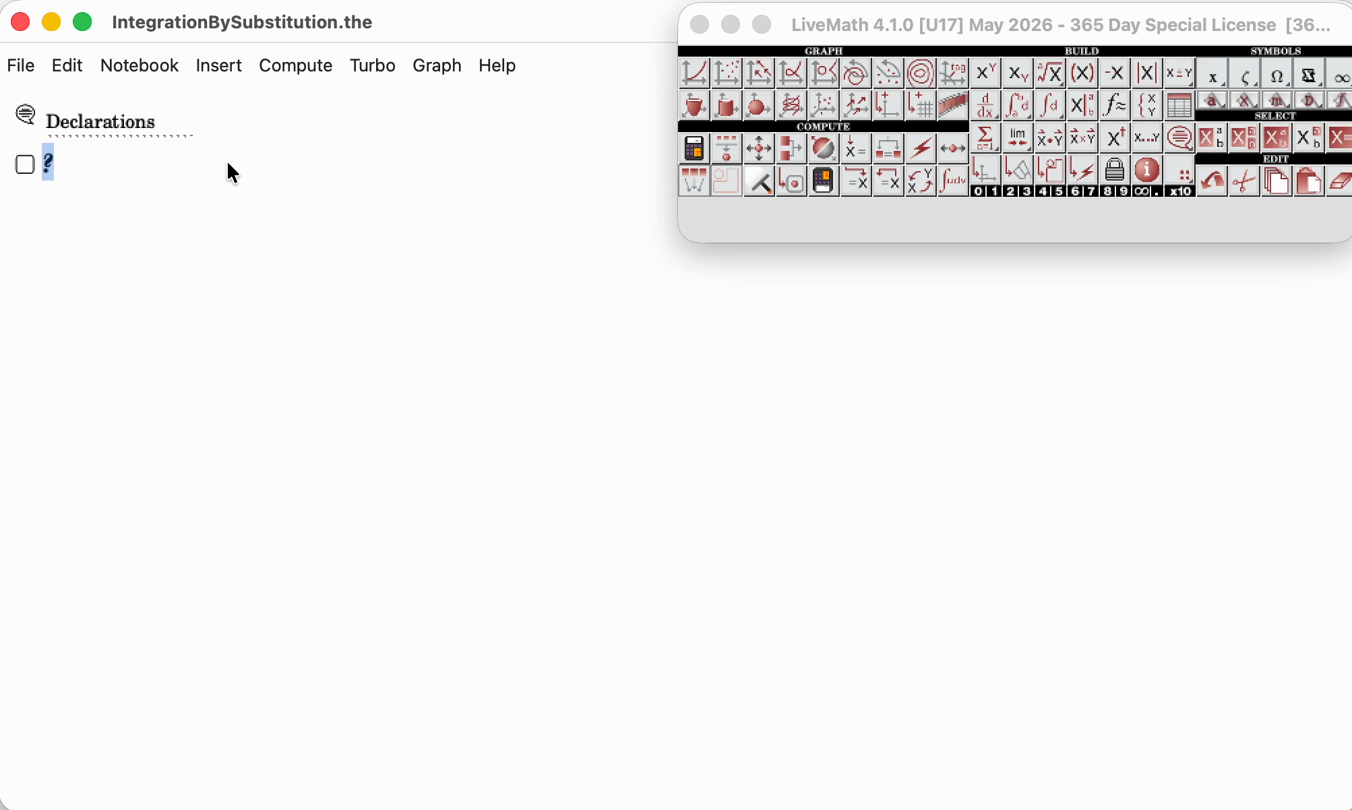Open the X plus-minus Y dropdown
The image size is (1352, 810).
[1179, 73]
